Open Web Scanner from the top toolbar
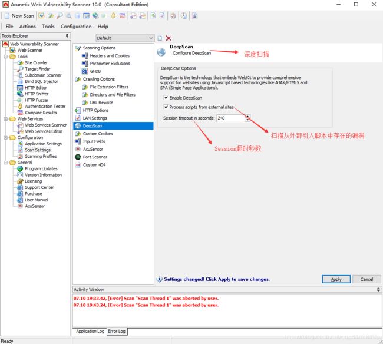 41,16
